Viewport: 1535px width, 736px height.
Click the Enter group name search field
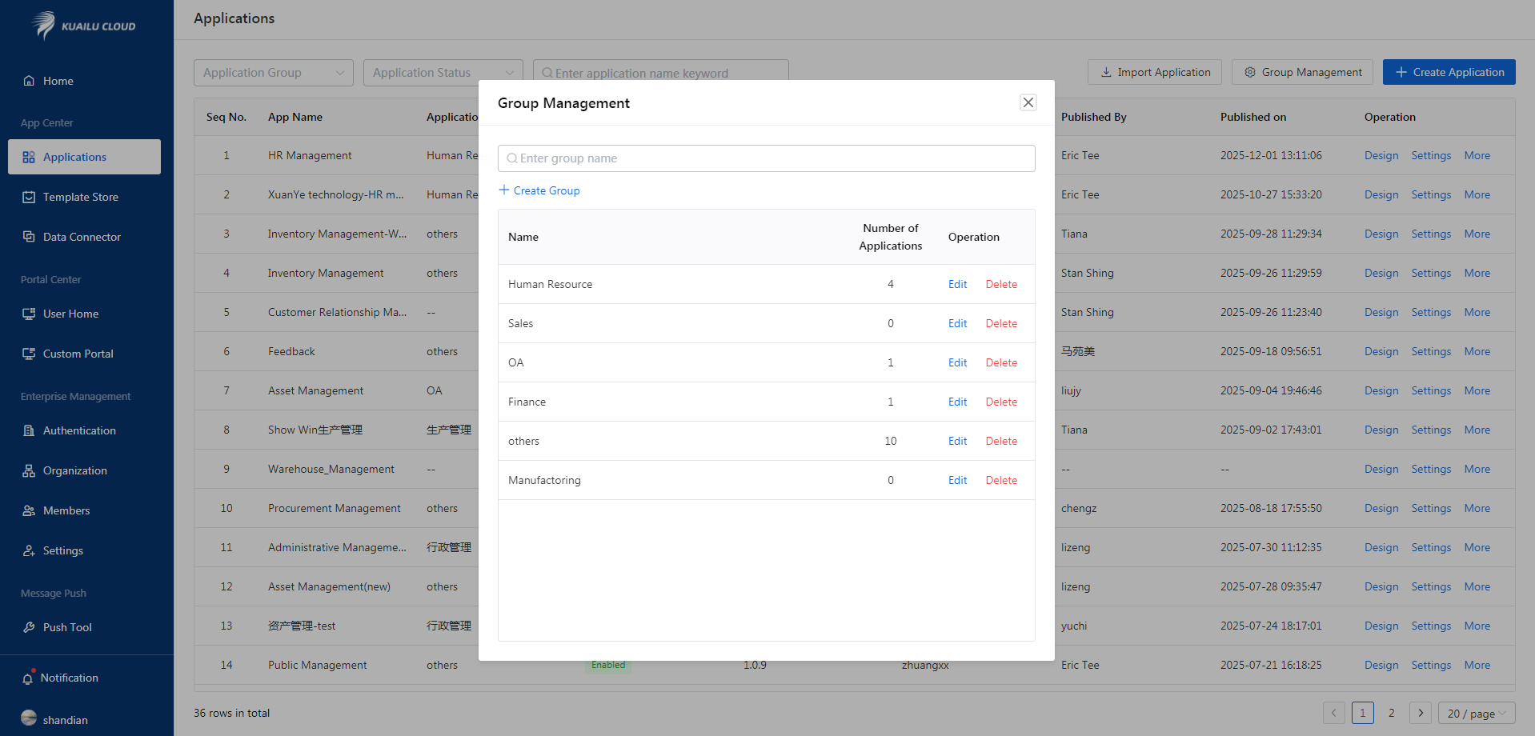tap(766, 158)
